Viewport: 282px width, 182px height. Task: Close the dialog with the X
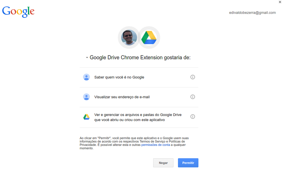click(x=280, y=2)
